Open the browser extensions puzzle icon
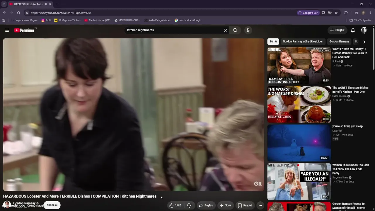Image resolution: width=375 pixels, height=211 pixels. pos(346,13)
